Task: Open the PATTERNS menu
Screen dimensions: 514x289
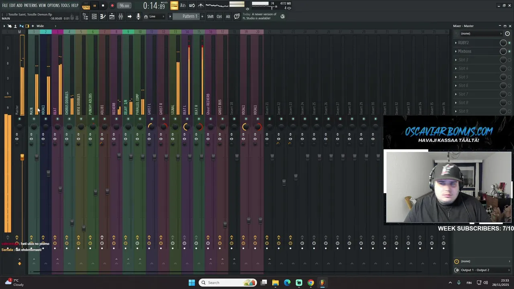Action: tap(31, 6)
